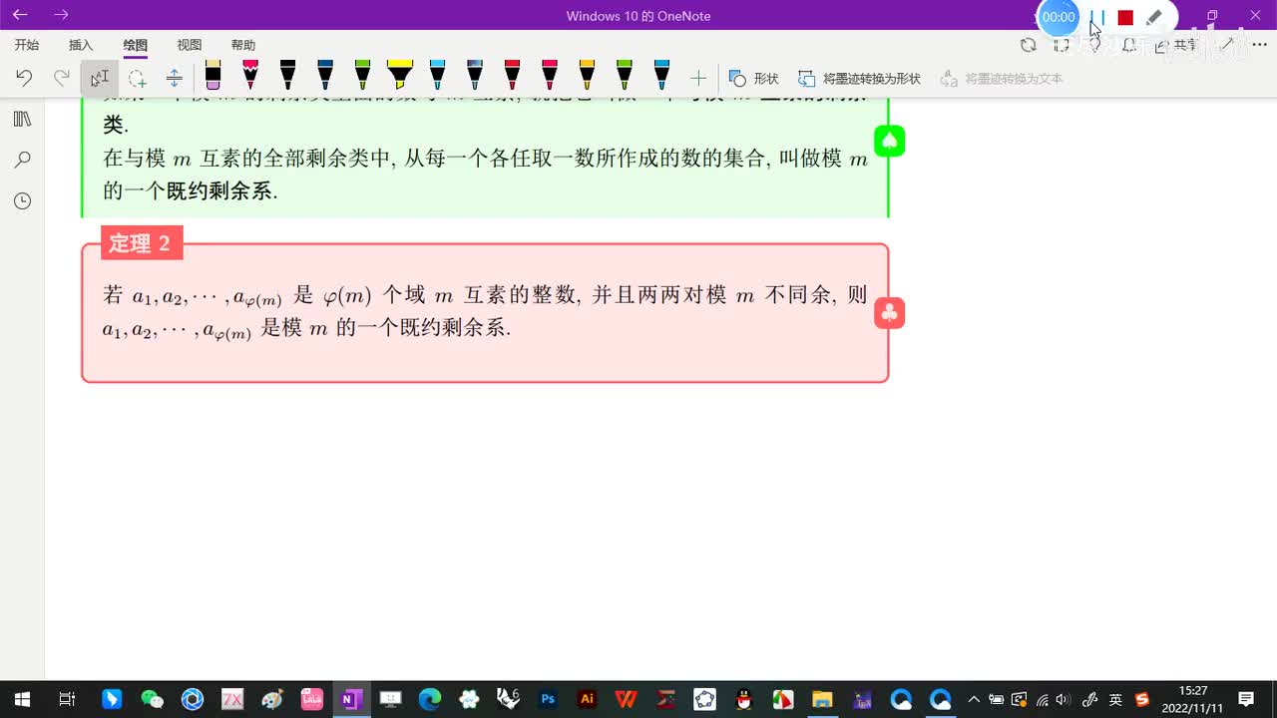Expand hidden system tray icons
The width and height of the screenshot is (1277, 718).
pos(974,699)
